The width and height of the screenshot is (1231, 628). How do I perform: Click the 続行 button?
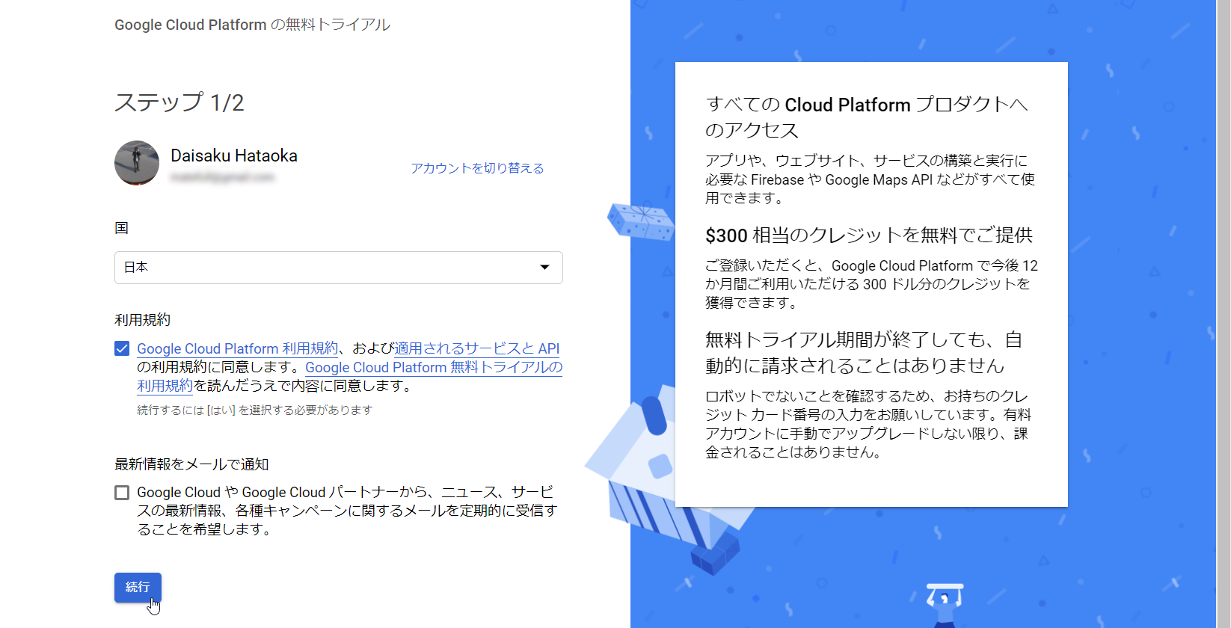(x=138, y=587)
